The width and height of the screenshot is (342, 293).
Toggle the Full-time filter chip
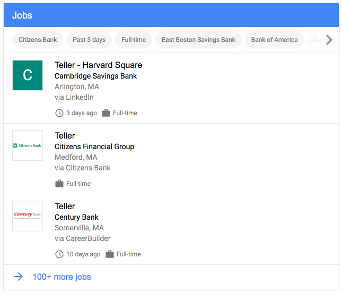coord(134,40)
